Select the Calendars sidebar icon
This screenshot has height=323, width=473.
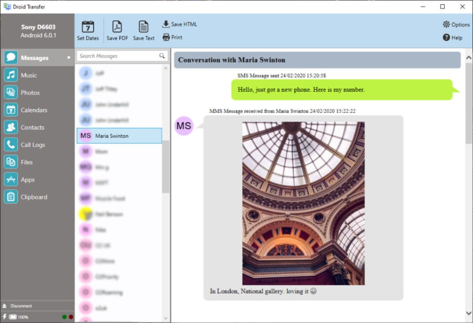click(x=11, y=110)
